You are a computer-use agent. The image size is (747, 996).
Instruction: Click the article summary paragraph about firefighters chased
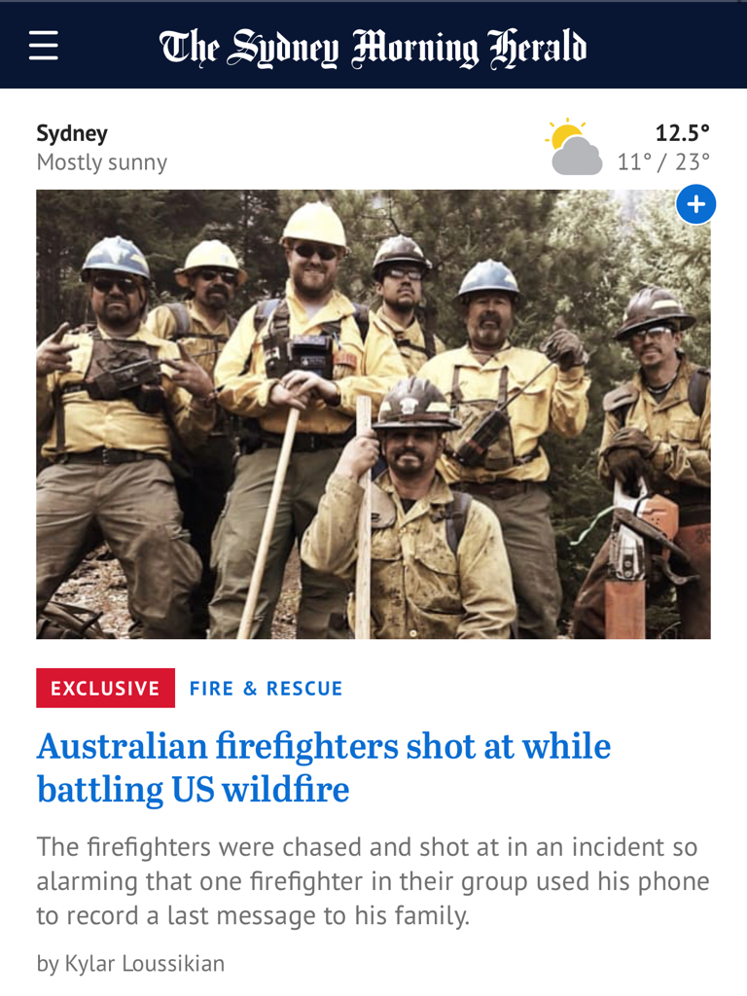pyautogui.click(x=373, y=881)
